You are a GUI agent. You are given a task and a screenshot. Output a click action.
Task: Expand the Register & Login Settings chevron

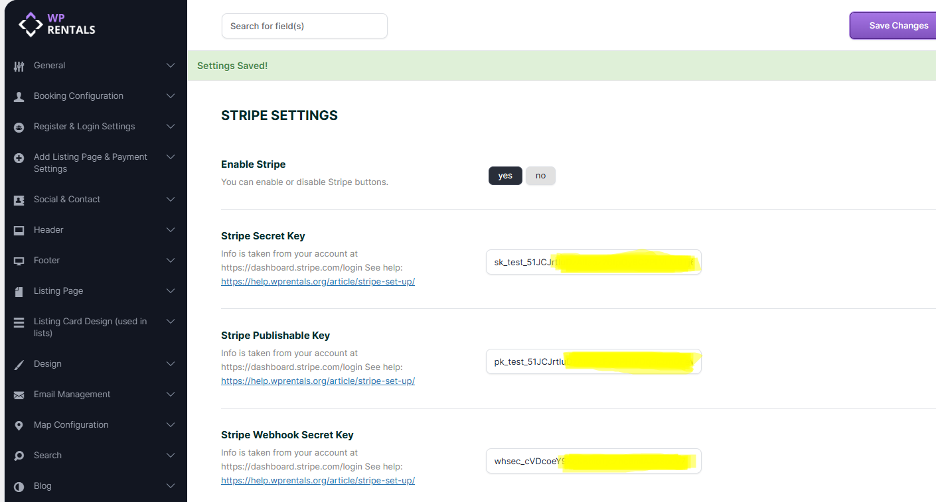click(x=171, y=127)
